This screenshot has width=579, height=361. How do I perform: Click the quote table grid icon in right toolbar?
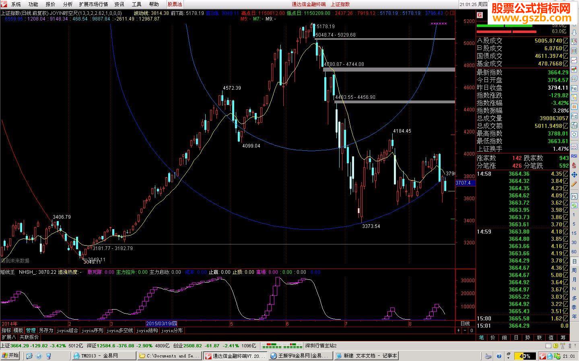pyautogui.click(x=574, y=50)
